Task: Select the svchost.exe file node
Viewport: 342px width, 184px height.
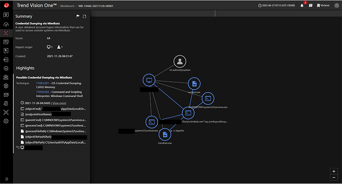Action: tap(194, 83)
